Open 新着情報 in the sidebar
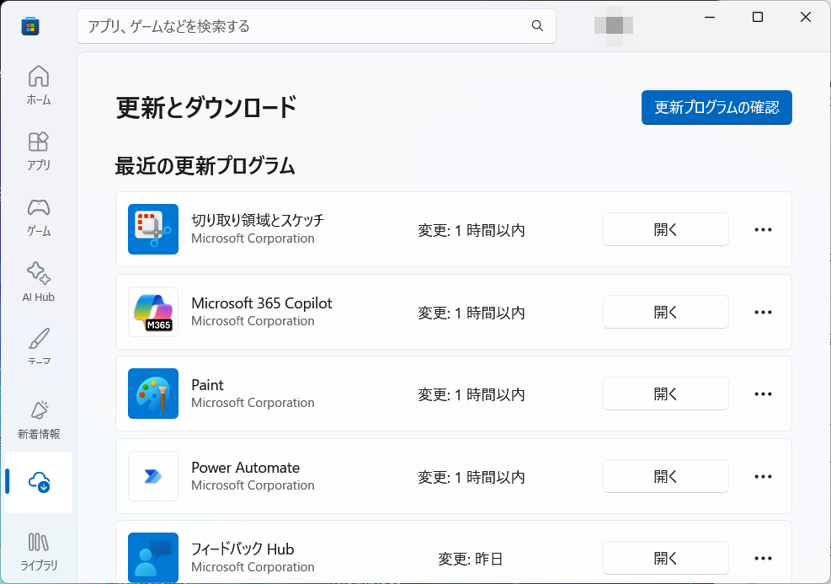 tap(39, 421)
